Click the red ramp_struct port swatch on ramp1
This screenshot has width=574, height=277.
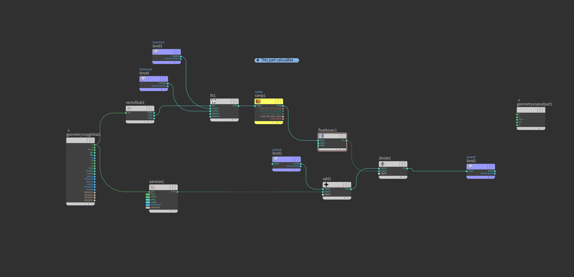coord(283,119)
